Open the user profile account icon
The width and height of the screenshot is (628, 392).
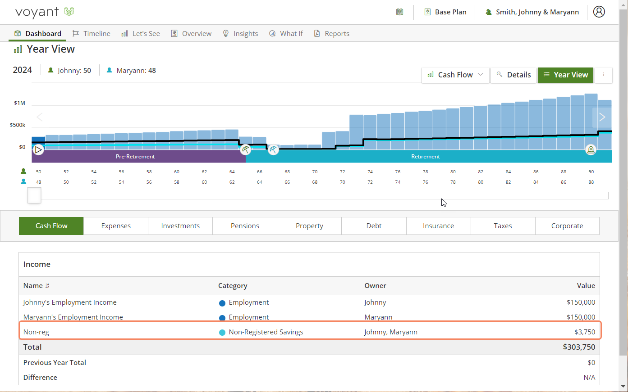point(599,12)
